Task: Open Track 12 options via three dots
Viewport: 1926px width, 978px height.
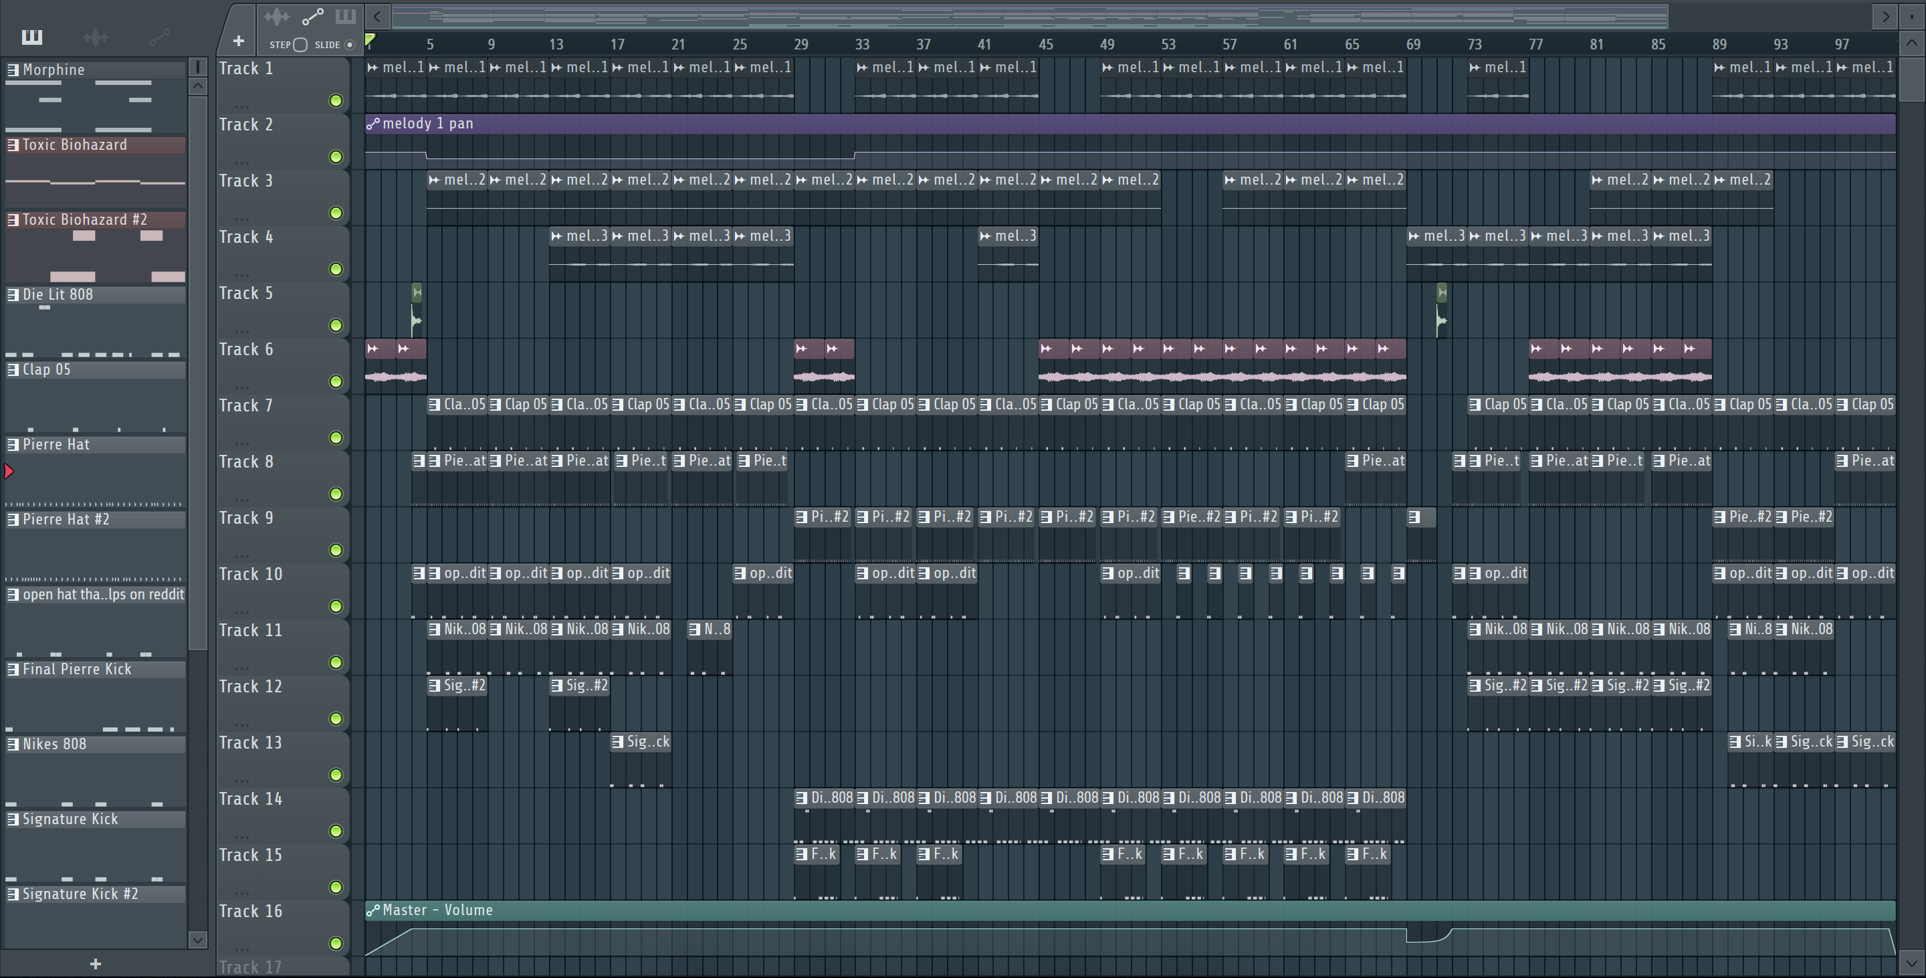Action: pyautogui.click(x=241, y=724)
